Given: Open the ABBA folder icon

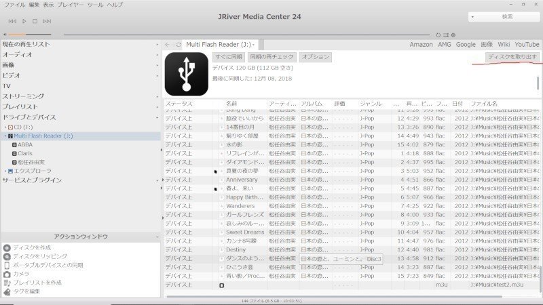Looking at the screenshot, I should pyautogui.click(x=14, y=145).
